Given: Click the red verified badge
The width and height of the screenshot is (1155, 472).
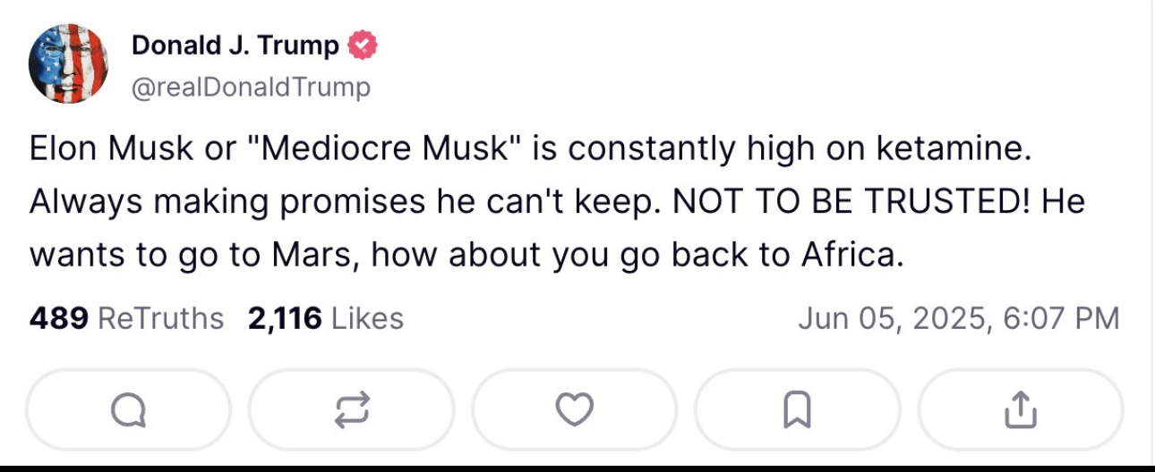Looking at the screenshot, I should [362, 45].
